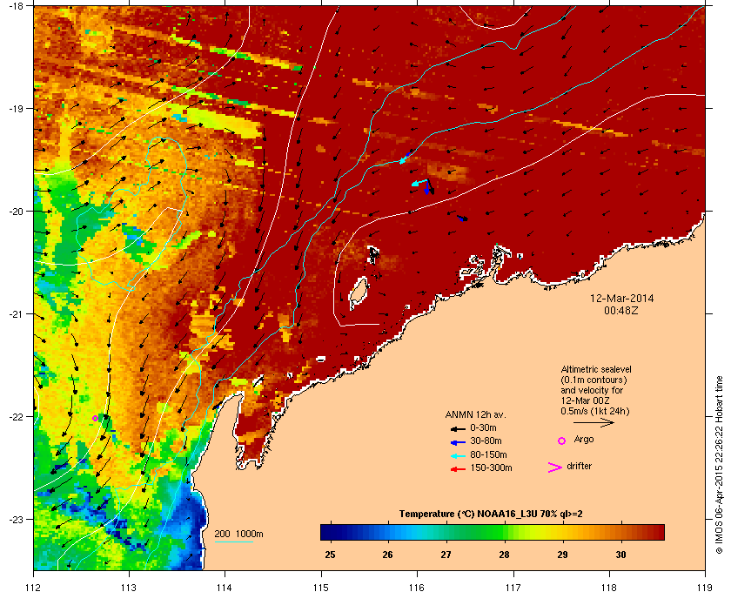The image size is (731, 592).
Task: Click the green 27.5°C region of colorbar
Action: [x=475, y=532]
